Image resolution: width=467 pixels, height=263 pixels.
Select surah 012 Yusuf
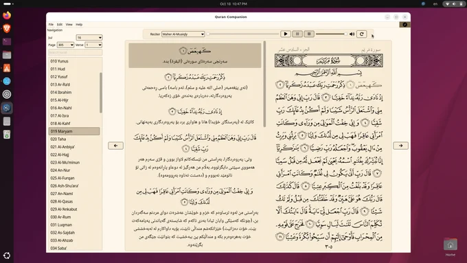click(74, 76)
